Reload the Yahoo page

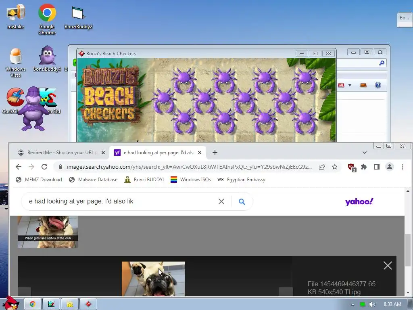click(44, 167)
